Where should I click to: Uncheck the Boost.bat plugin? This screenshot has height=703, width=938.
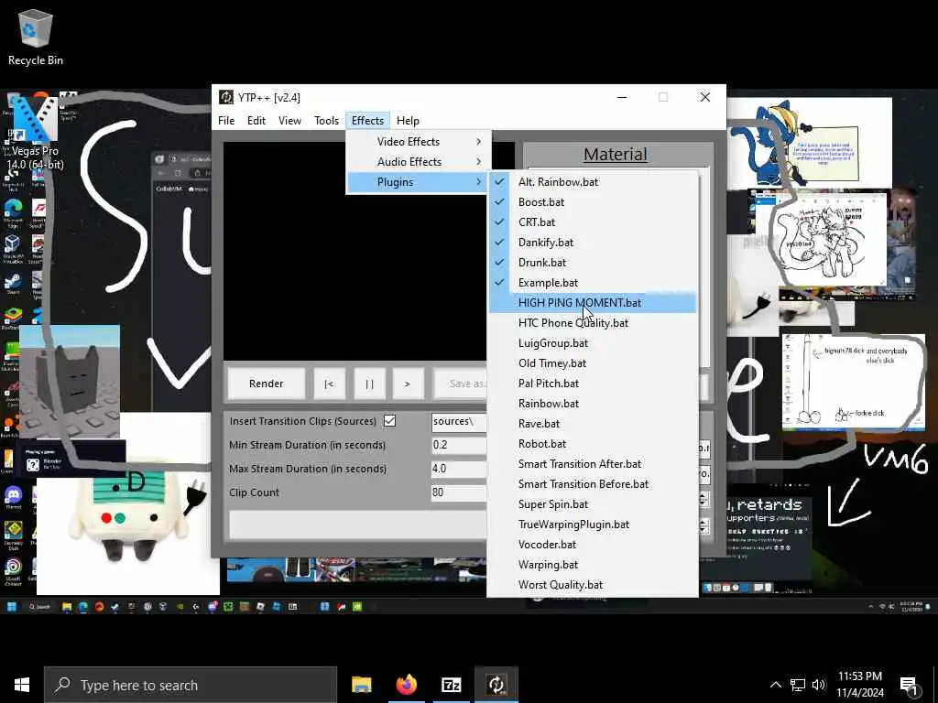click(593, 202)
